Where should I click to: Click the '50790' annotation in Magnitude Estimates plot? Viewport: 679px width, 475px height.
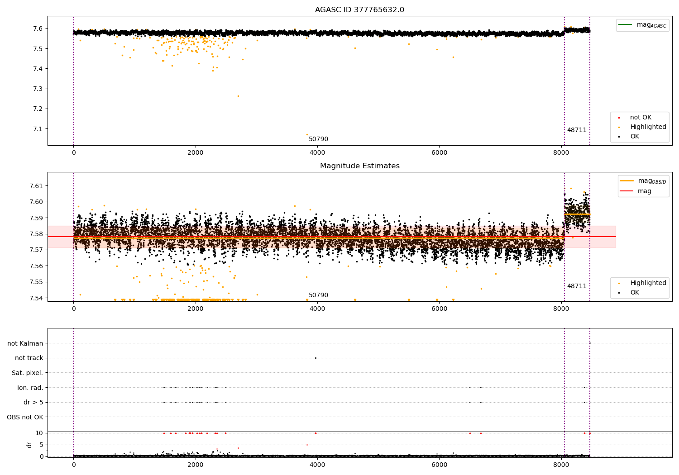coord(318,295)
